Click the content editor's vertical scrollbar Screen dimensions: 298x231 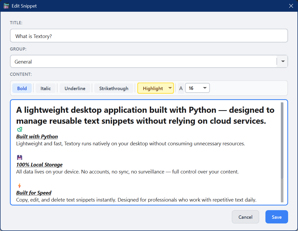coord(282,141)
